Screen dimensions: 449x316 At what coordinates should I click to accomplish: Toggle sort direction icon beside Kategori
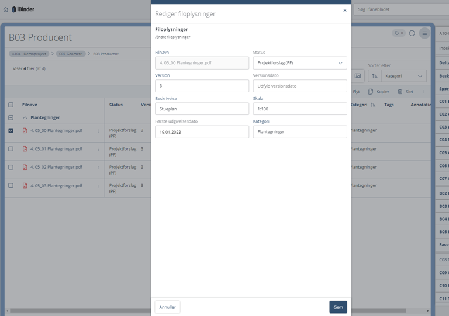pos(374,76)
